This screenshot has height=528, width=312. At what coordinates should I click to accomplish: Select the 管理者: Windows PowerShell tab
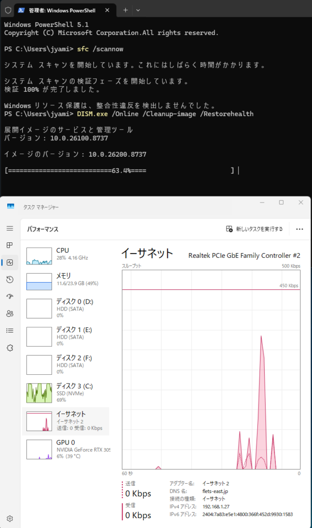65,10
